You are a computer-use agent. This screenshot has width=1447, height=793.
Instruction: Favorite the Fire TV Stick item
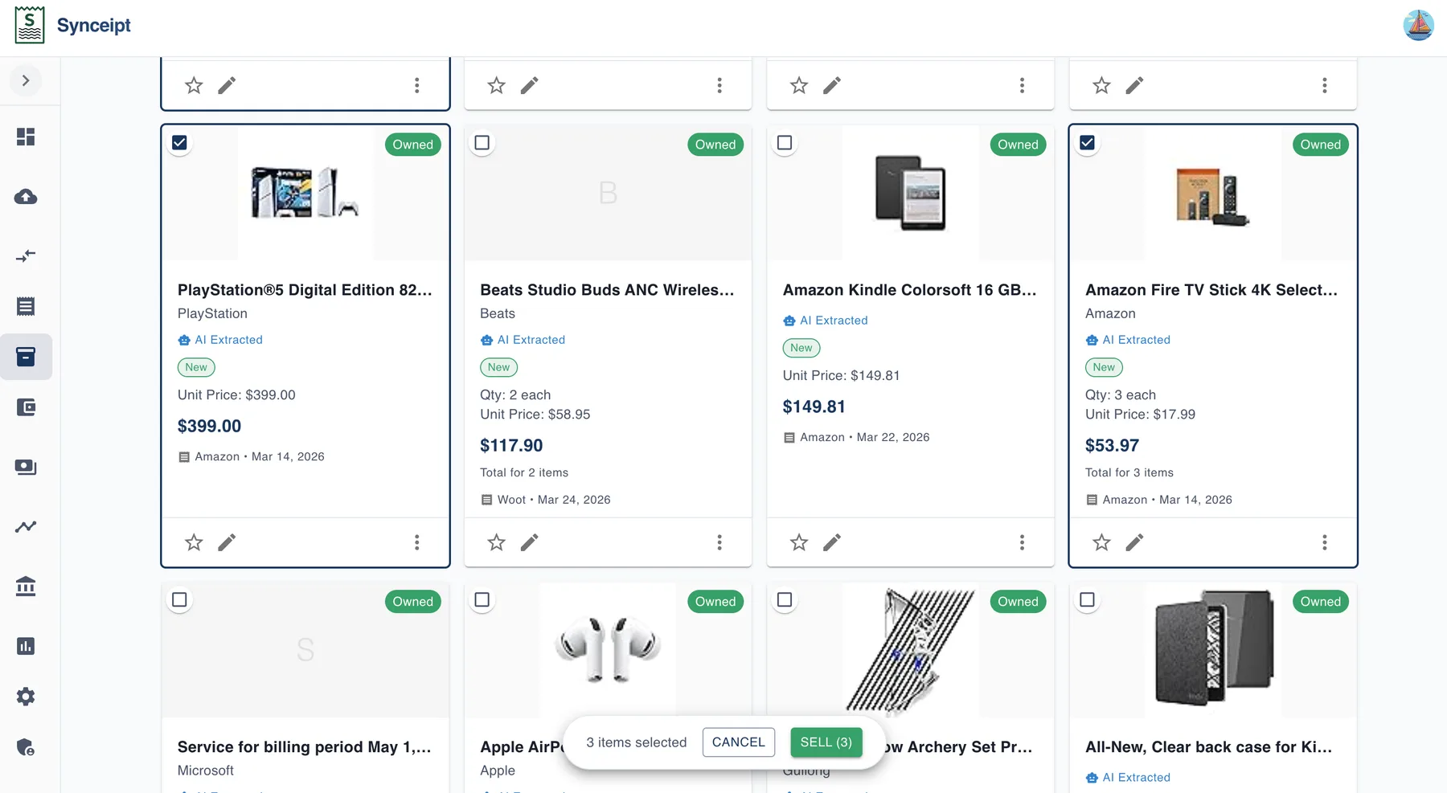1101,542
